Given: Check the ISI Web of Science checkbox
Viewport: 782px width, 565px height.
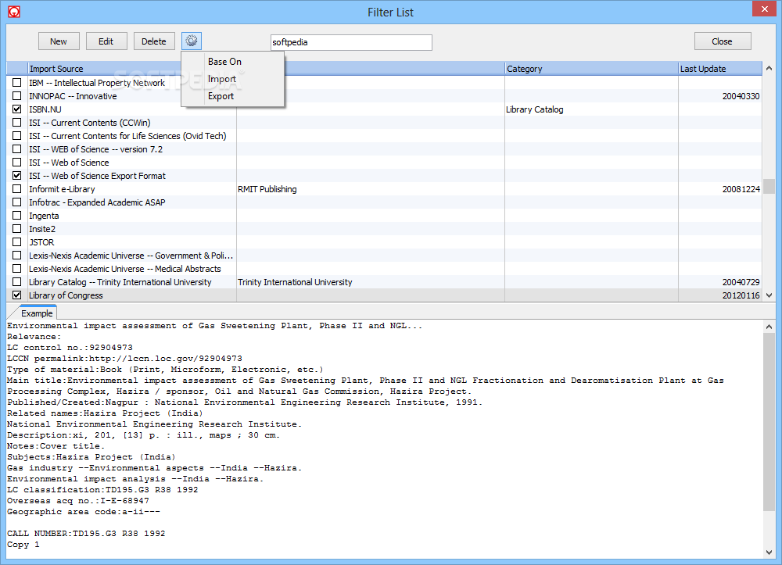Looking at the screenshot, I should (x=17, y=162).
